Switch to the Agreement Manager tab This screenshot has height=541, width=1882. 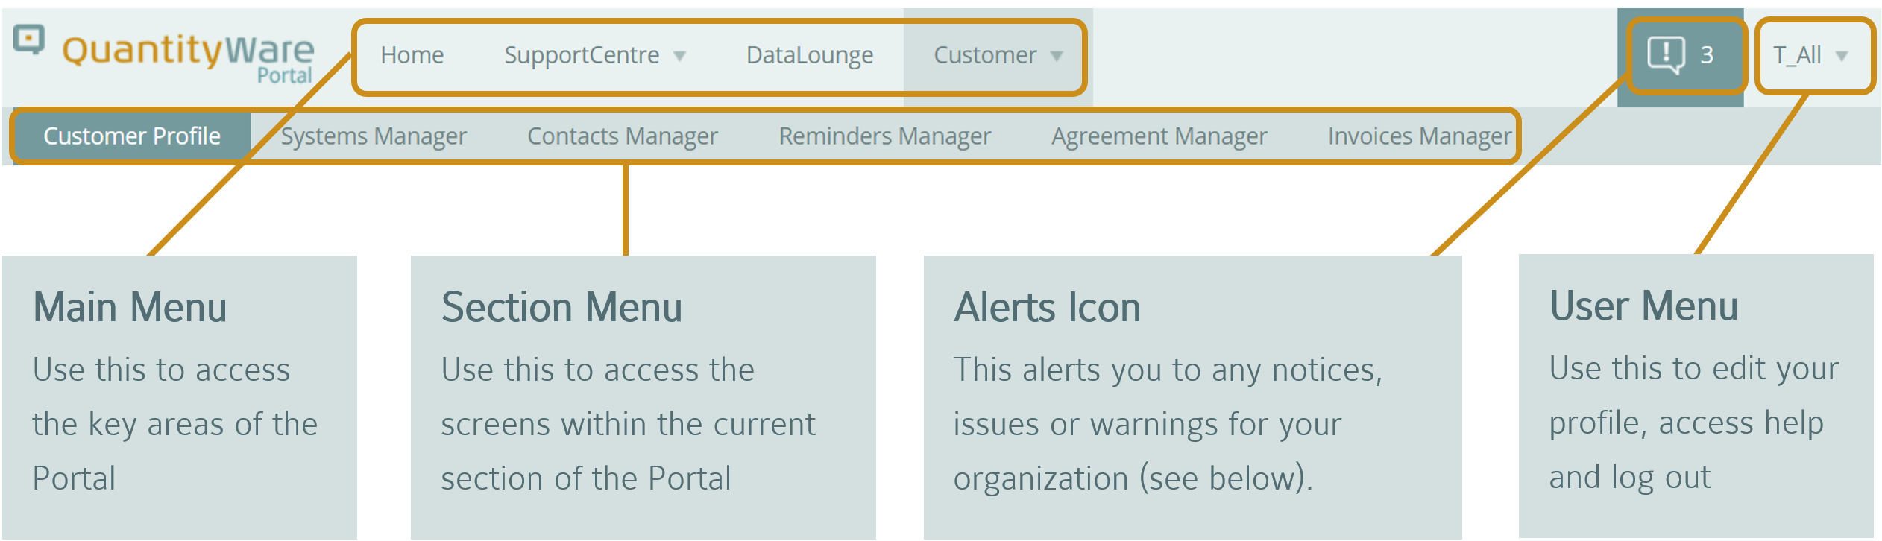click(x=1159, y=136)
